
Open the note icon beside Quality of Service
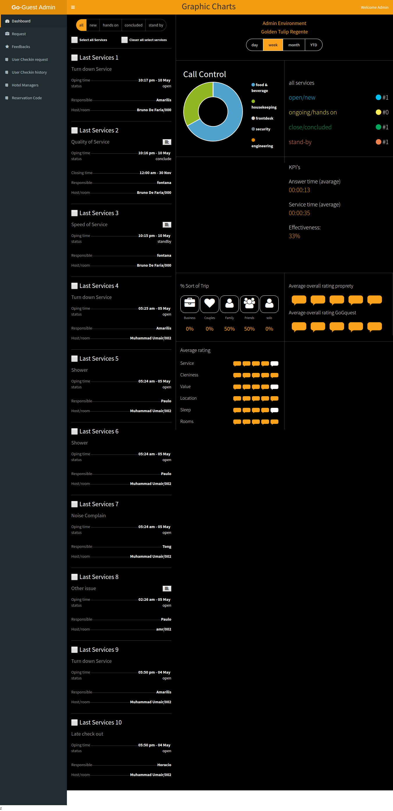click(x=167, y=142)
